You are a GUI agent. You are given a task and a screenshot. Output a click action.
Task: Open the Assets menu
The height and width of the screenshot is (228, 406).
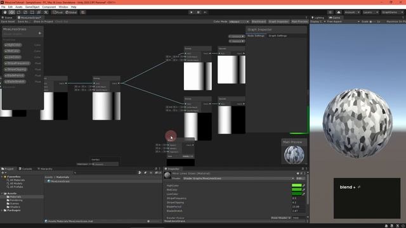(x=18, y=7)
